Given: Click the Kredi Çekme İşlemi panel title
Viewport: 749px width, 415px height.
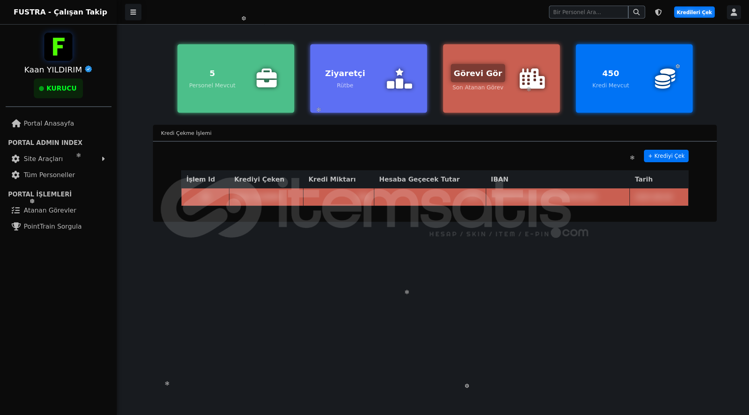Looking at the screenshot, I should pos(186,133).
